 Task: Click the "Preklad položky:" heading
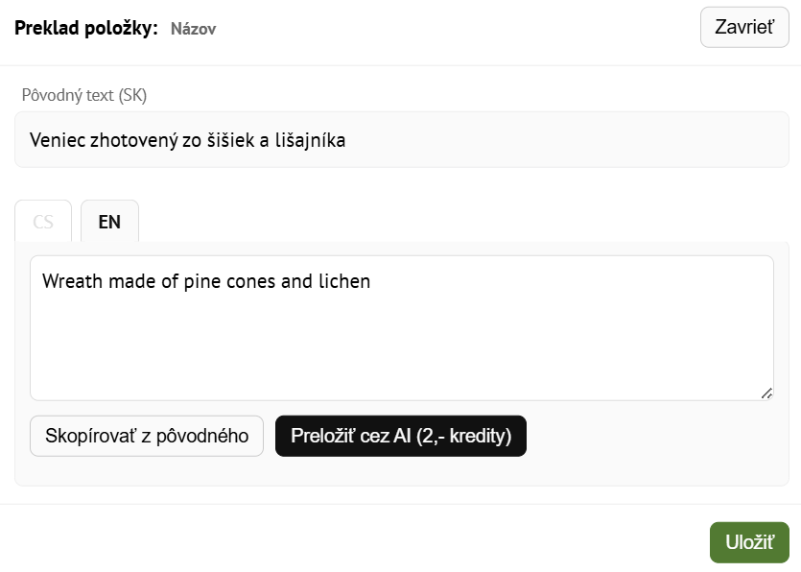85,28
